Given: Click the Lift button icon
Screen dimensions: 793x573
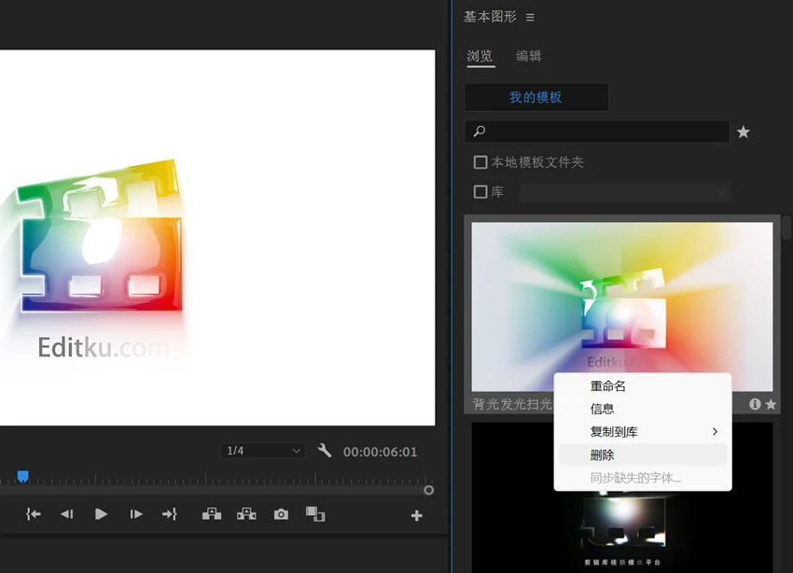Looking at the screenshot, I should click(x=212, y=514).
